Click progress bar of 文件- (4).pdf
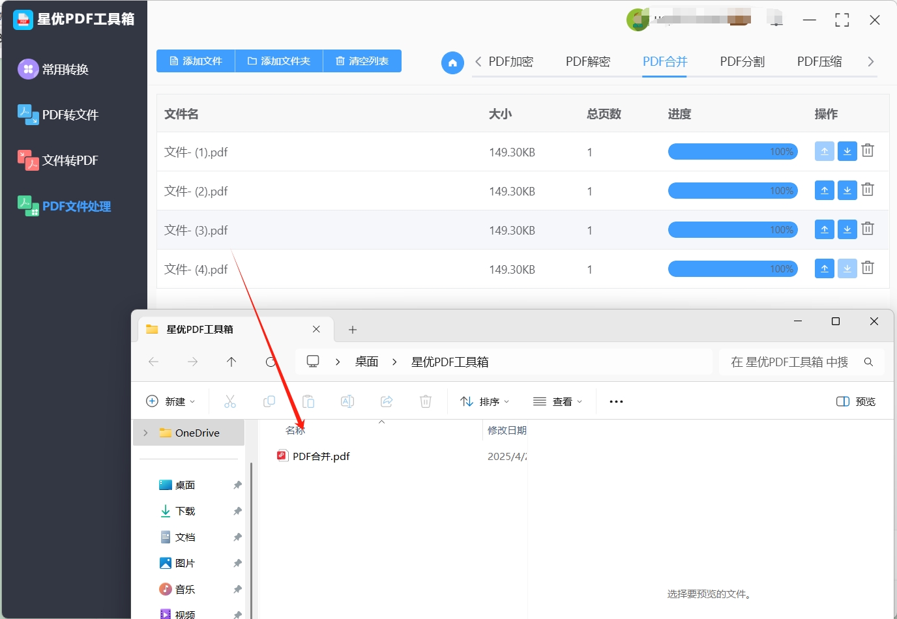 coord(733,269)
